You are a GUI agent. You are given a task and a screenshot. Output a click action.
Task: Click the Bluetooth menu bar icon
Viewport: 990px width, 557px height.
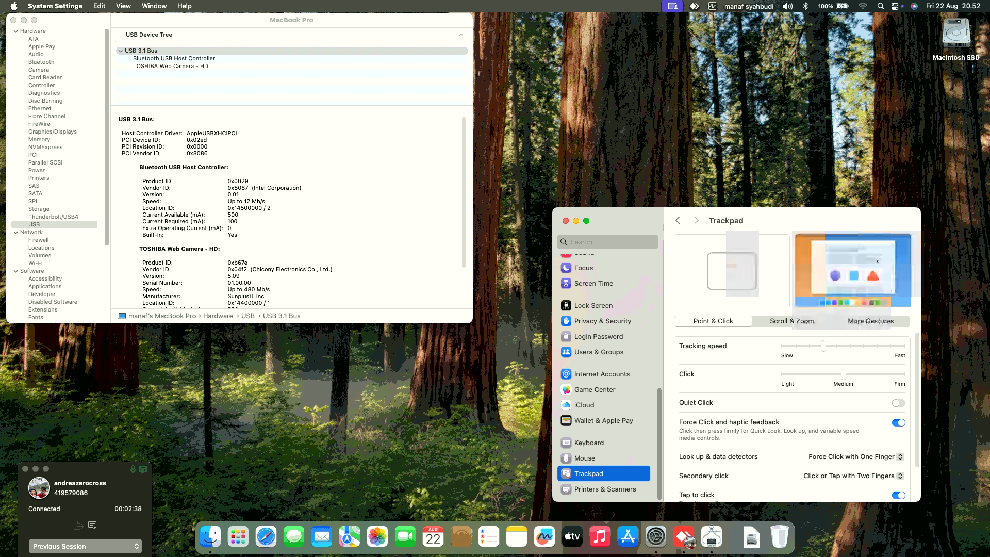805,6
